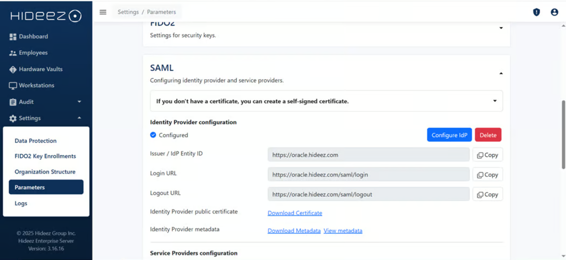This screenshot has width=566, height=260.
Task: Copy the Login URL
Action: coord(487,175)
